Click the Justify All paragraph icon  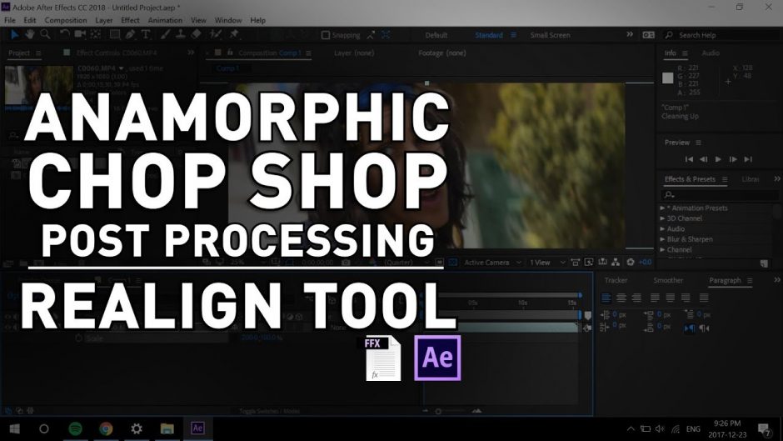point(704,298)
